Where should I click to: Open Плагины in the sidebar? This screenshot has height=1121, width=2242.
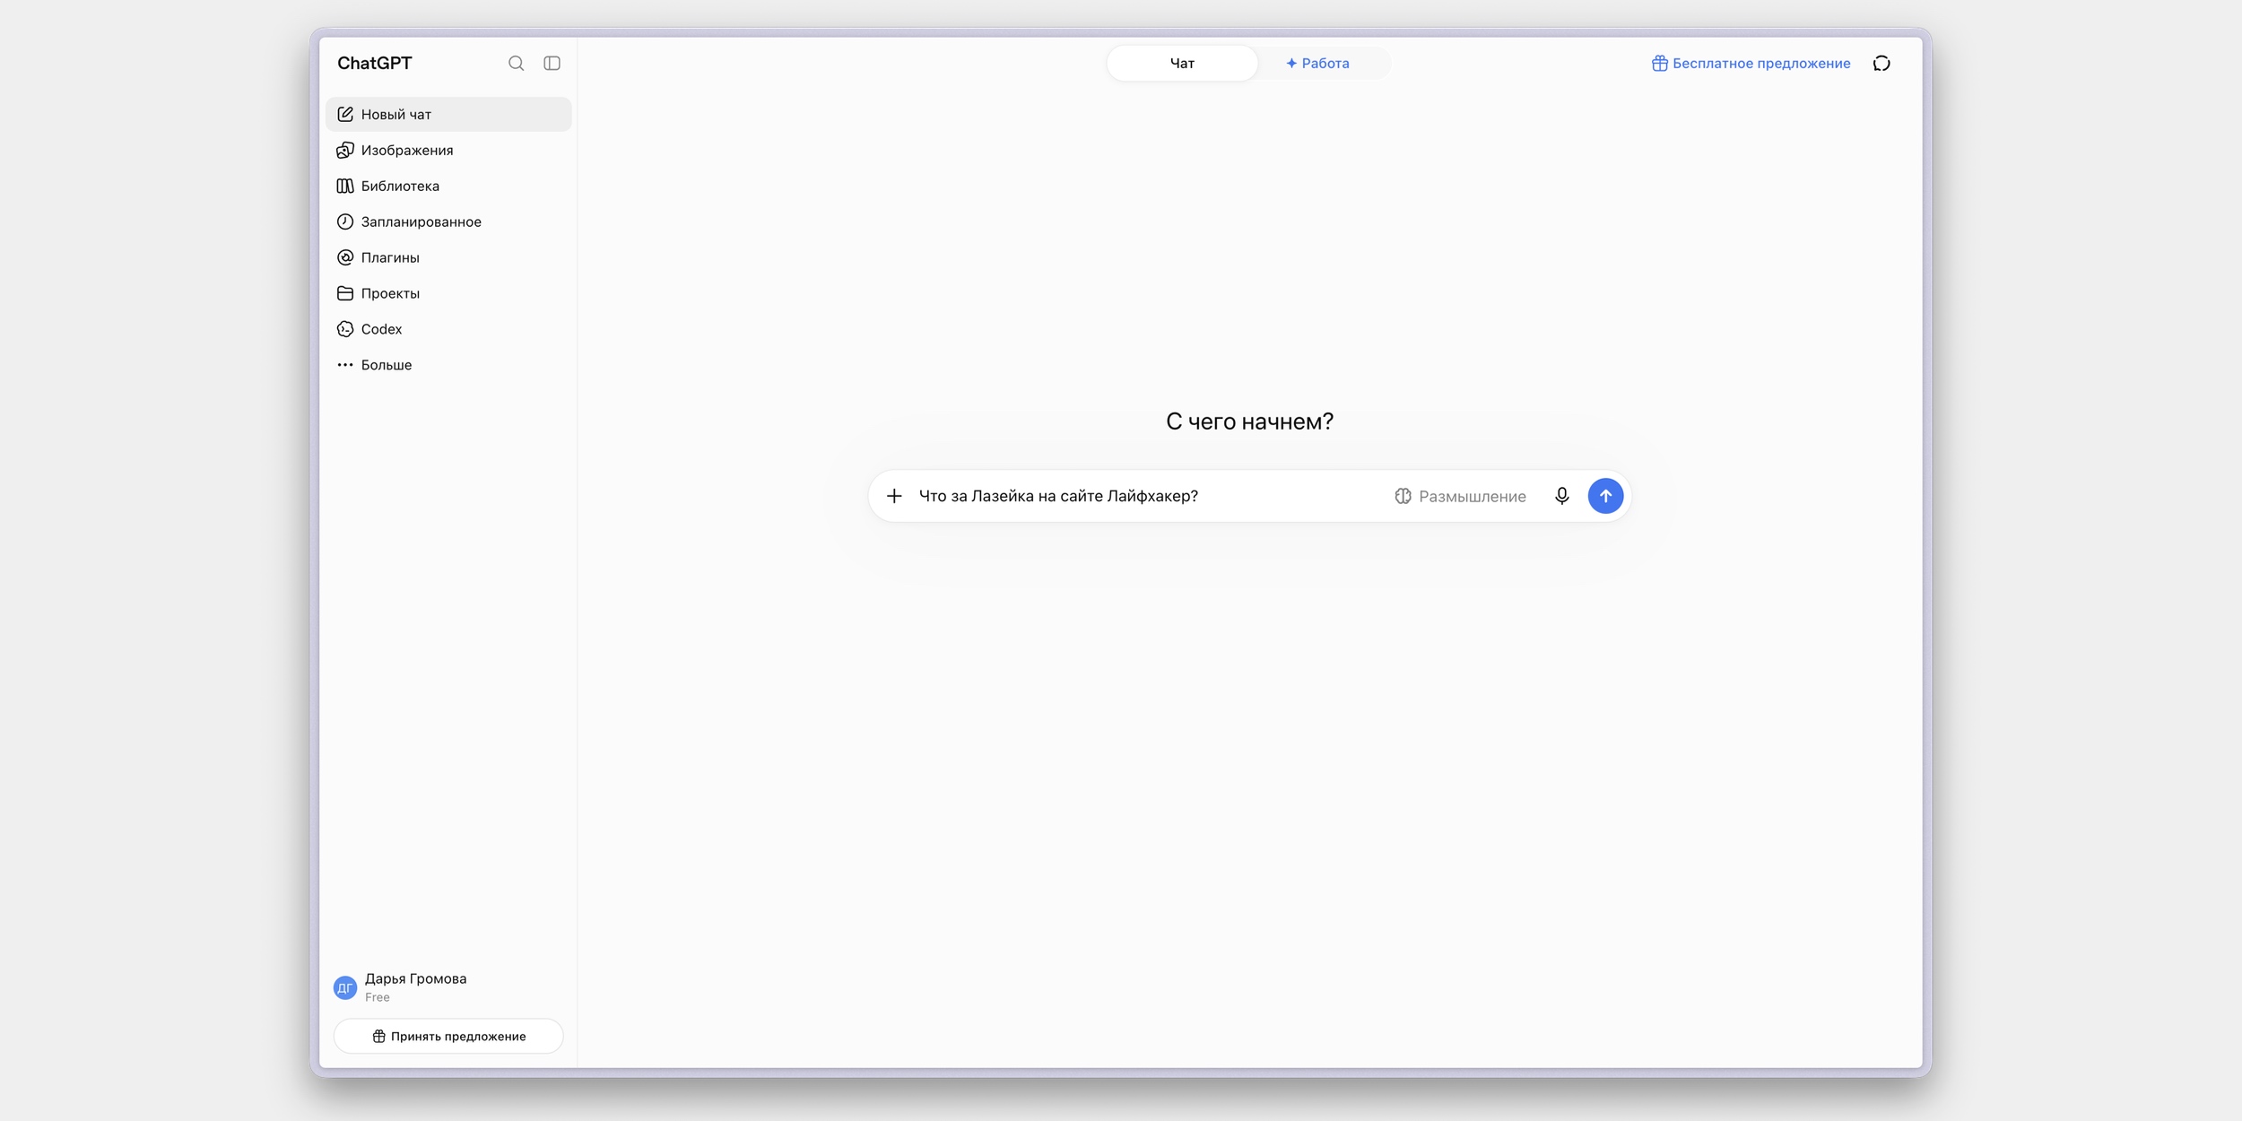click(x=448, y=257)
